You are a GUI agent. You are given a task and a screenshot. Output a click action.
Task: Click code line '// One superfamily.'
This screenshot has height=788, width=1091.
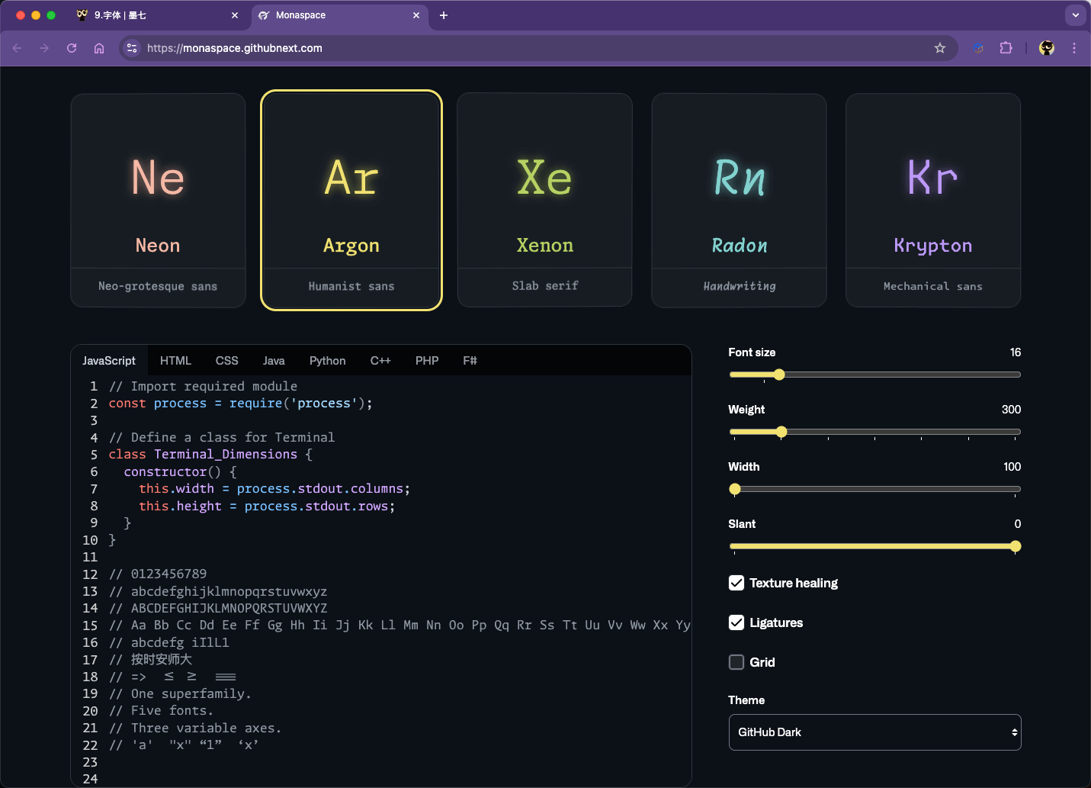[x=180, y=693]
